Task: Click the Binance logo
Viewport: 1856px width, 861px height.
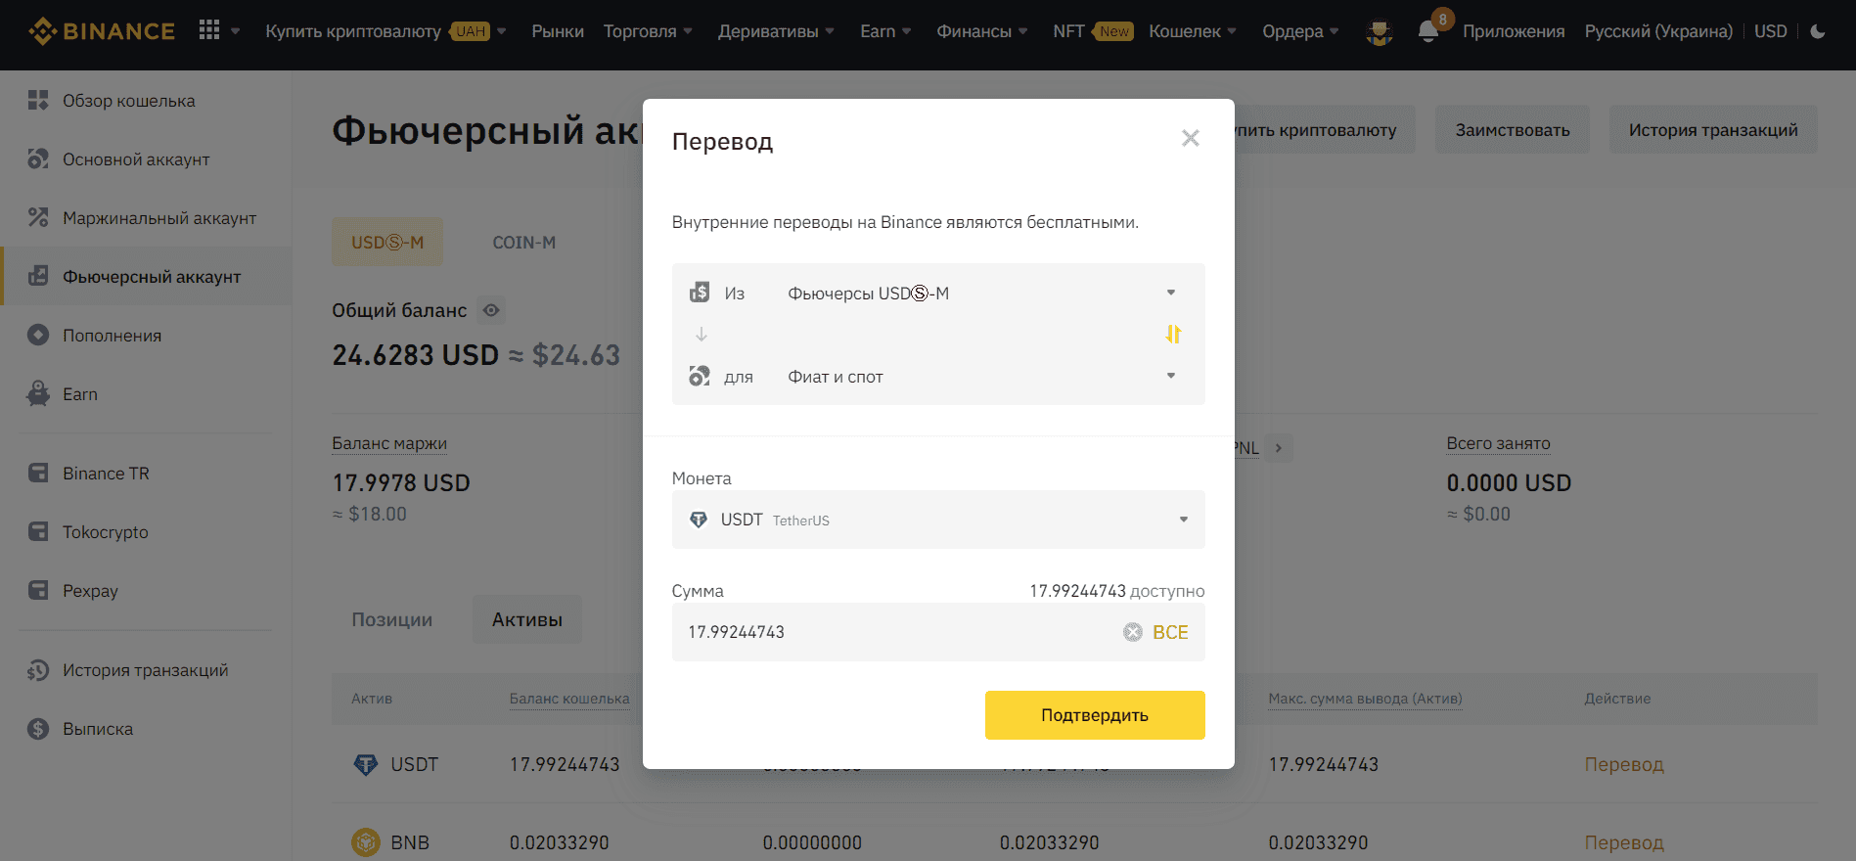Action: pyautogui.click(x=102, y=31)
